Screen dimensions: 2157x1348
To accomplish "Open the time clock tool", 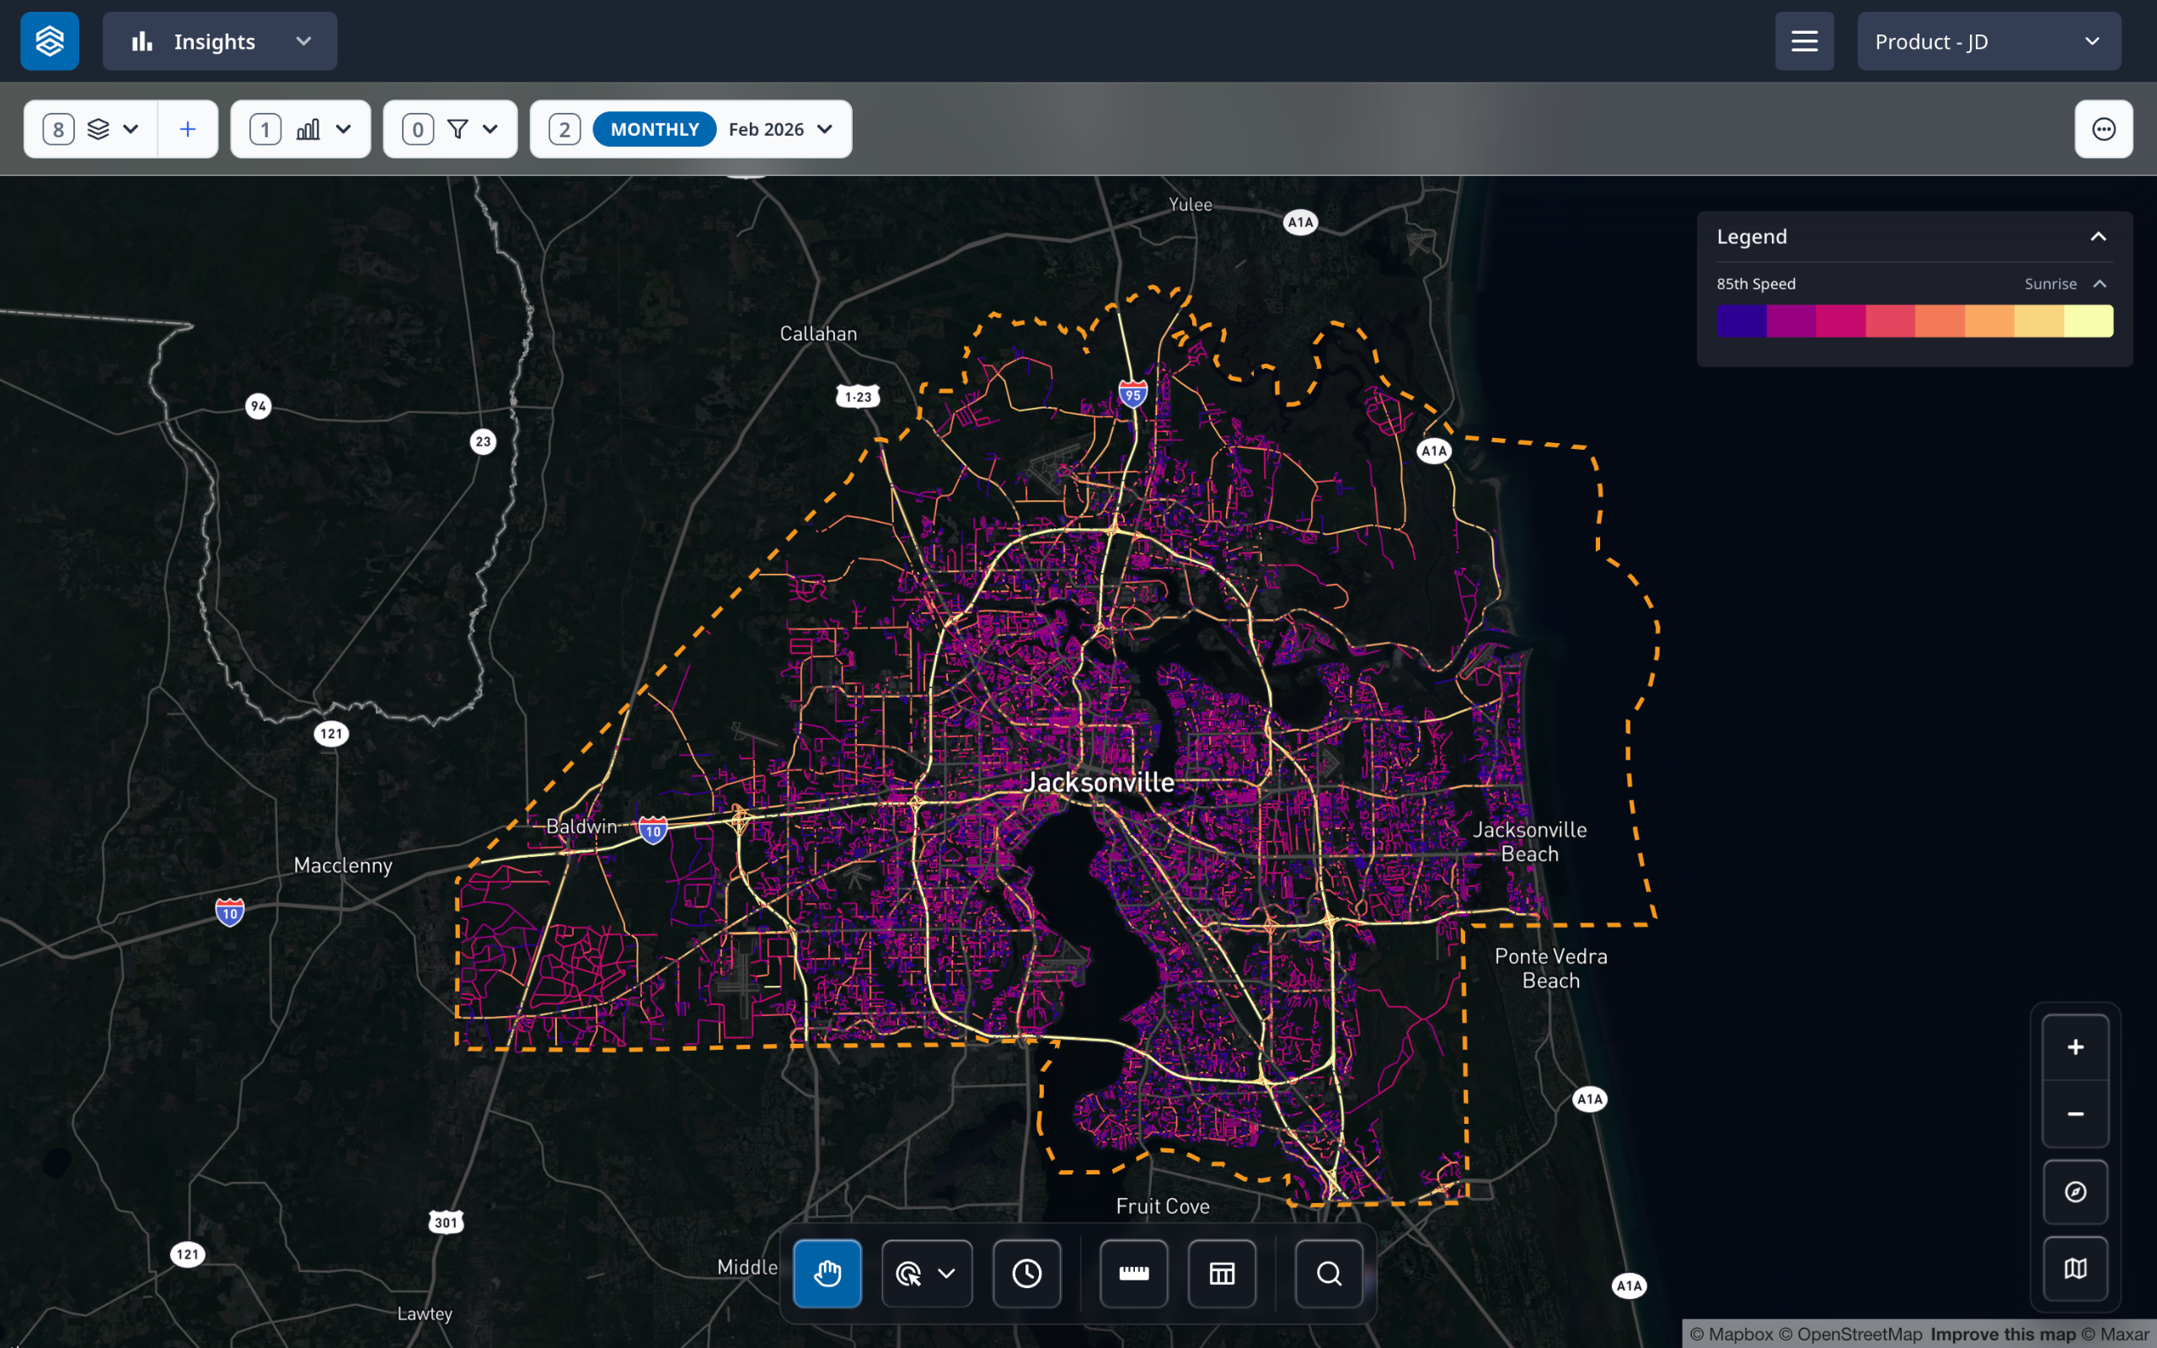I will (1027, 1273).
